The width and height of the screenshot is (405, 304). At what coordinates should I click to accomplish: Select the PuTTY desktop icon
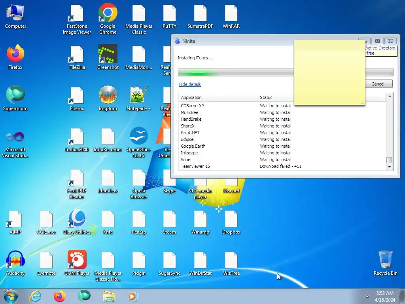click(x=169, y=17)
